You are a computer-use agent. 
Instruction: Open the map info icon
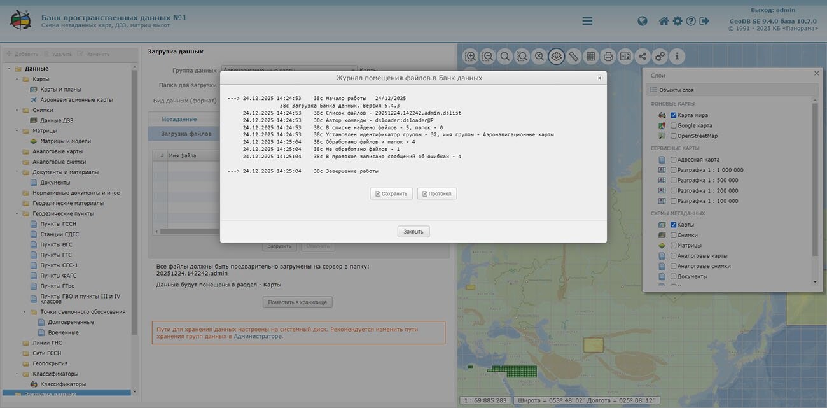pyautogui.click(x=677, y=57)
